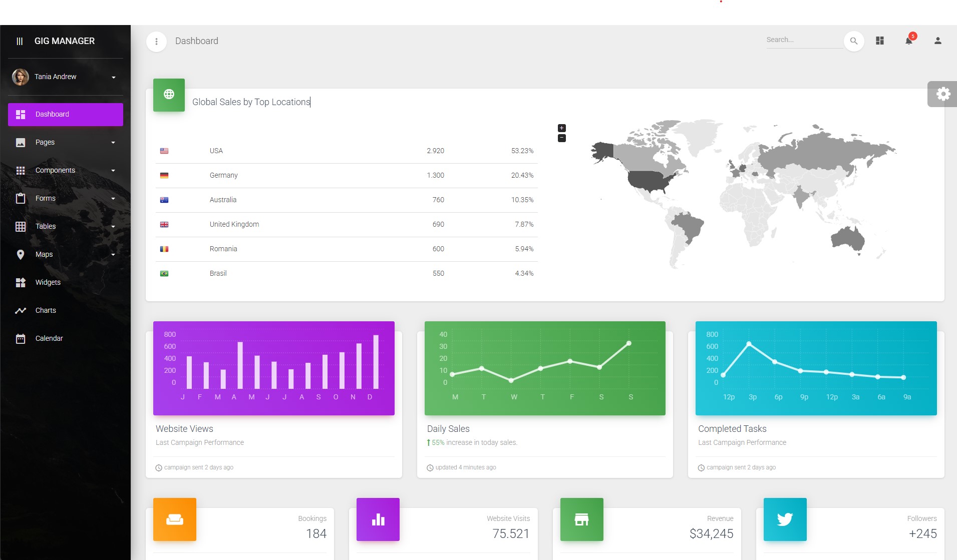
Task: Select the Dashboard menu item
Action: tap(66, 115)
